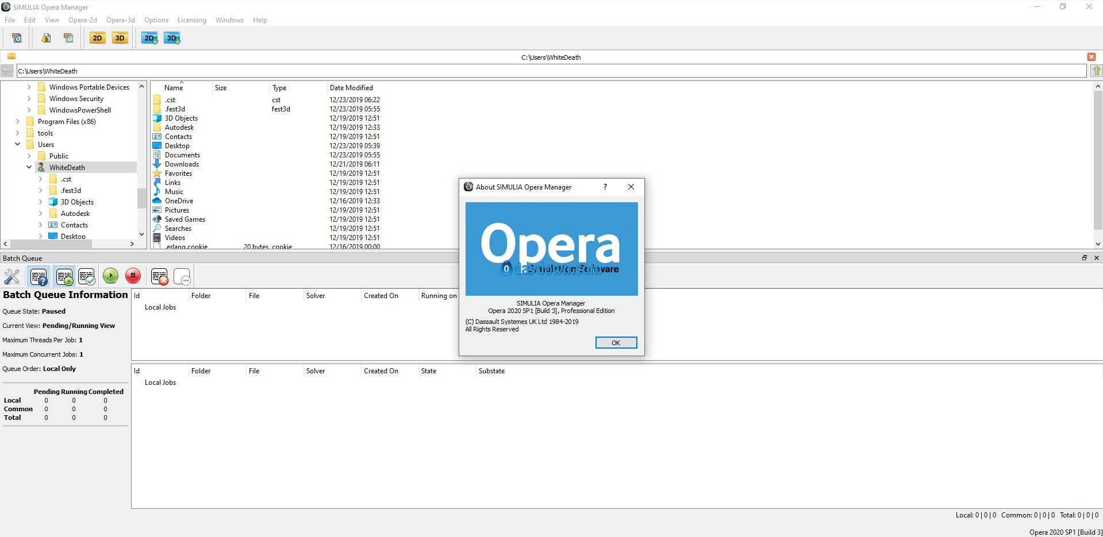Expand Windows Security tree node

29,99
